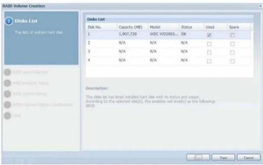Enable the Spare checkbox for disk 3
Viewport: 263px width, 165px height.
coord(232,53)
